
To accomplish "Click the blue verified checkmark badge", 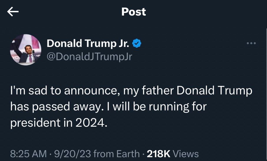I will (x=136, y=43).
